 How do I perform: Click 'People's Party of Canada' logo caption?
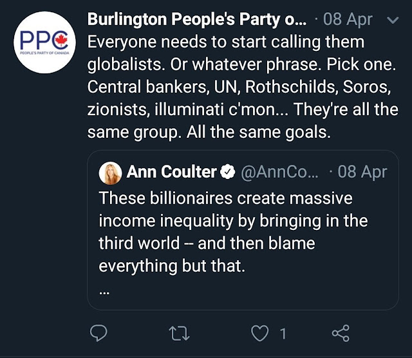pos(44,53)
